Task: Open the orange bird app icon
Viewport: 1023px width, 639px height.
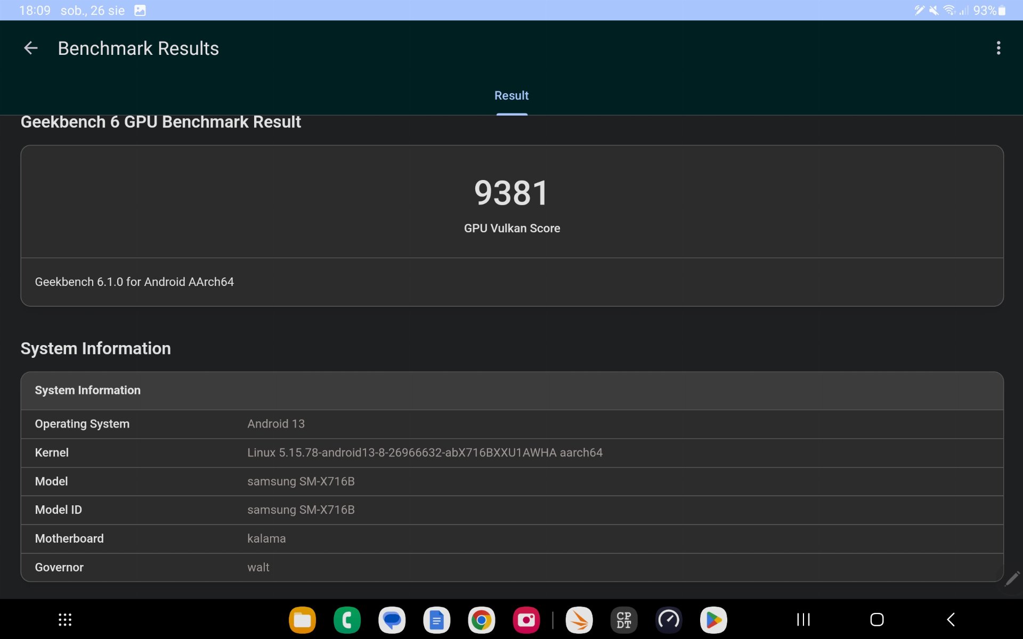Action: (x=579, y=620)
